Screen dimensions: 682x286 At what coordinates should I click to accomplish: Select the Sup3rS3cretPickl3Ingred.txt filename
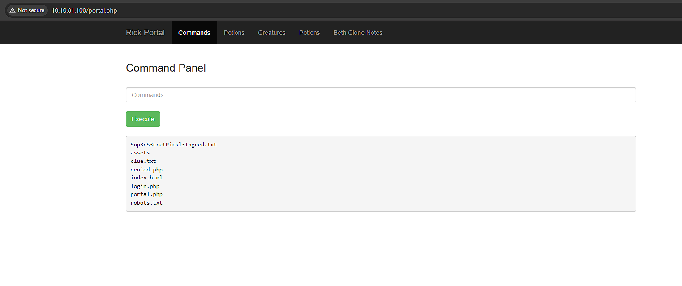174,144
